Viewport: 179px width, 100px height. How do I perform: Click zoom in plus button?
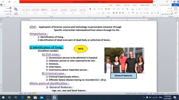pos(1,93)
